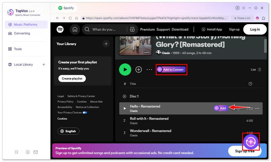
Task: Change language with English button
Action: tap(68, 131)
